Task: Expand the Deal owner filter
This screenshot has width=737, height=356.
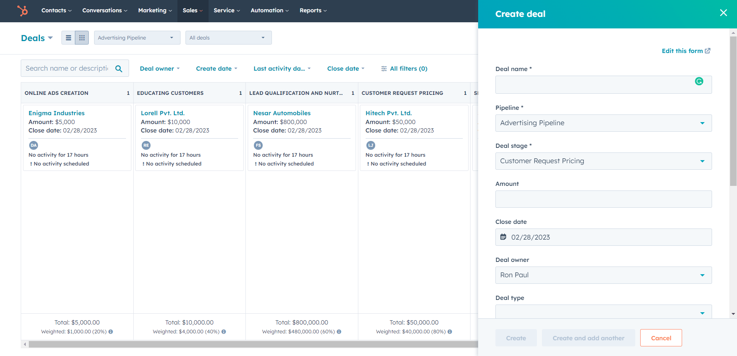Action: click(160, 68)
